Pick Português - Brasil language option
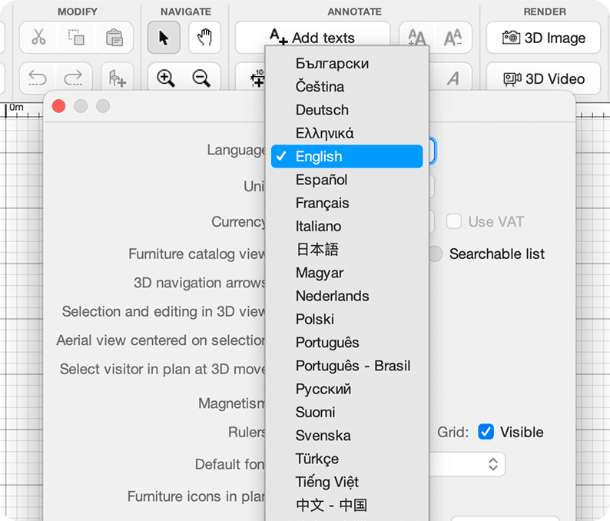This screenshot has width=610, height=521. (x=353, y=366)
